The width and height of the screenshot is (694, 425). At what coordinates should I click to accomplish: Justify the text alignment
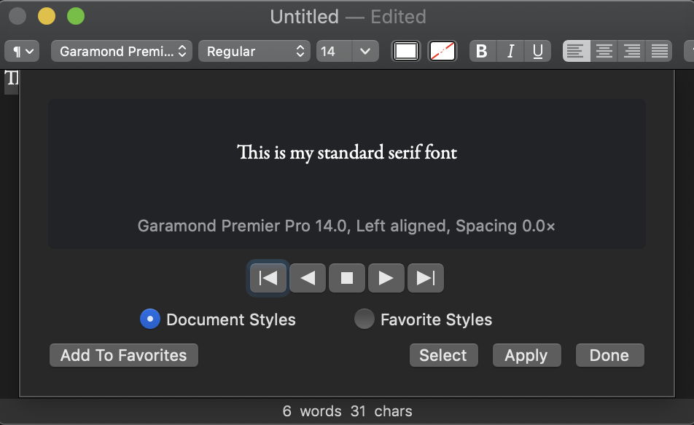[659, 51]
